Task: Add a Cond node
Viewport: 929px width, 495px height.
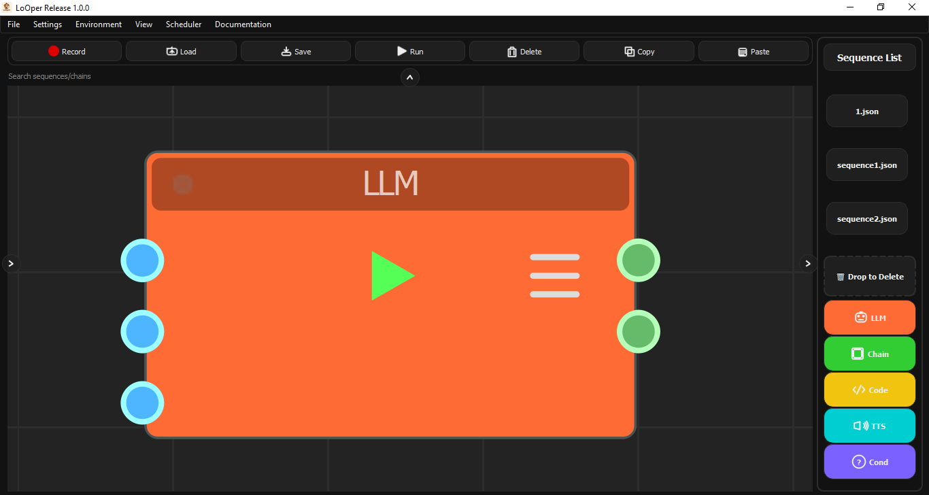Action: [x=869, y=461]
